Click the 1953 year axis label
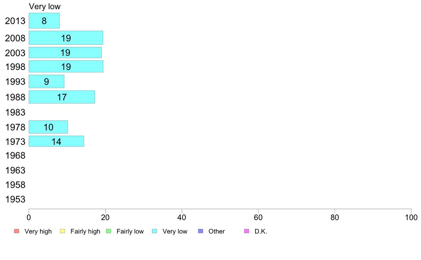 pyautogui.click(x=15, y=199)
